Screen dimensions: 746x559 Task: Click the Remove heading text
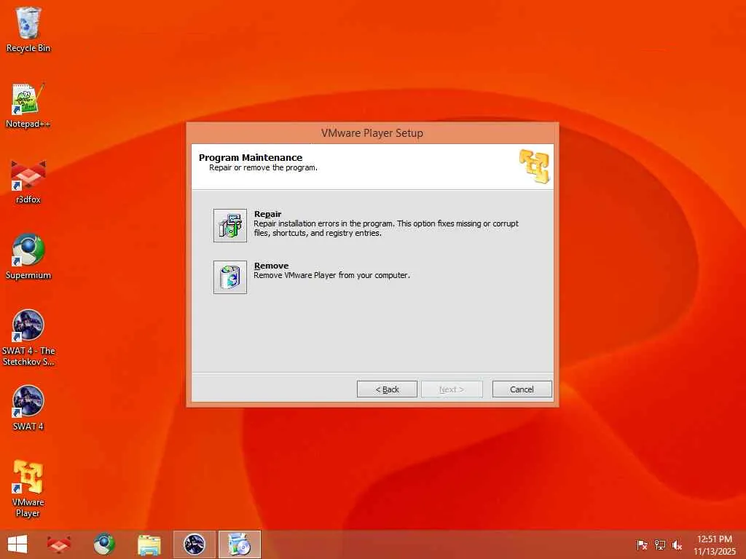(x=271, y=266)
